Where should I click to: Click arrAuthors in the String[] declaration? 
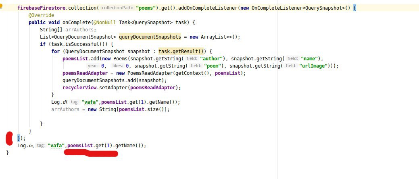click(x=79, y=30)
